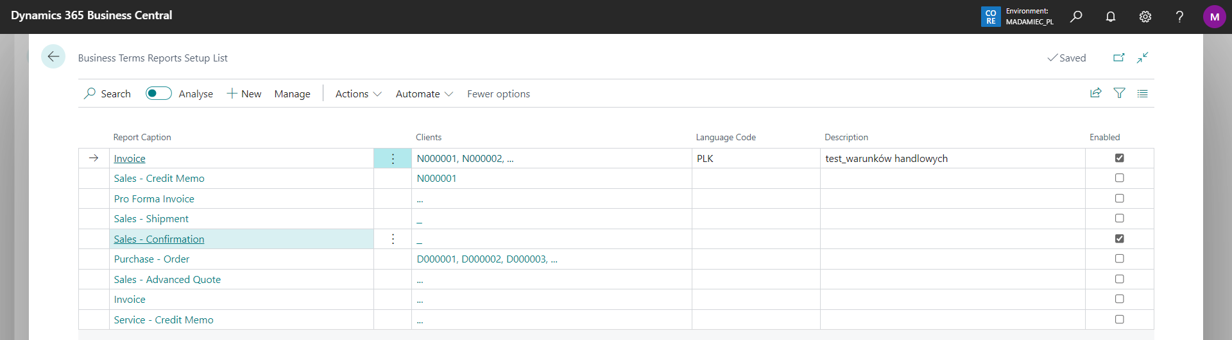Expand the Actions dropdown menu
The image size is (1232, 340).
click(358, 94)
